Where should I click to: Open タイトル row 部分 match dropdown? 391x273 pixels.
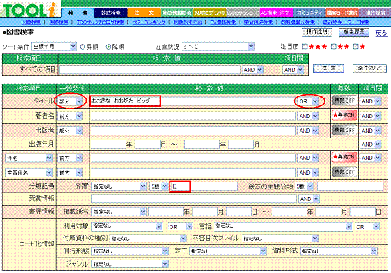70,101
